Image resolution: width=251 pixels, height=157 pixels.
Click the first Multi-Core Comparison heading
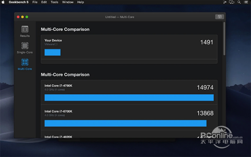coord(65,29)
